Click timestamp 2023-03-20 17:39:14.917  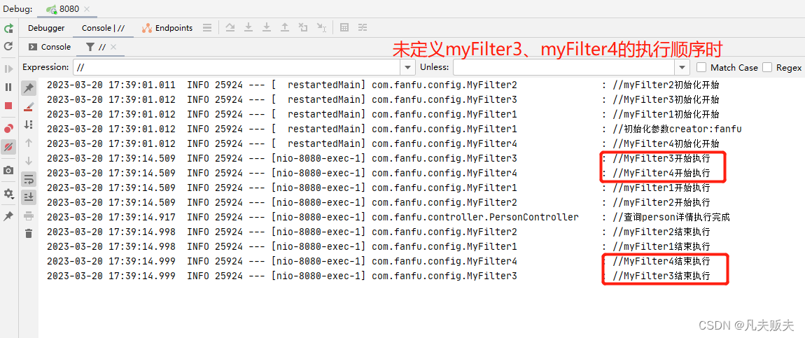tap(111, 217)
